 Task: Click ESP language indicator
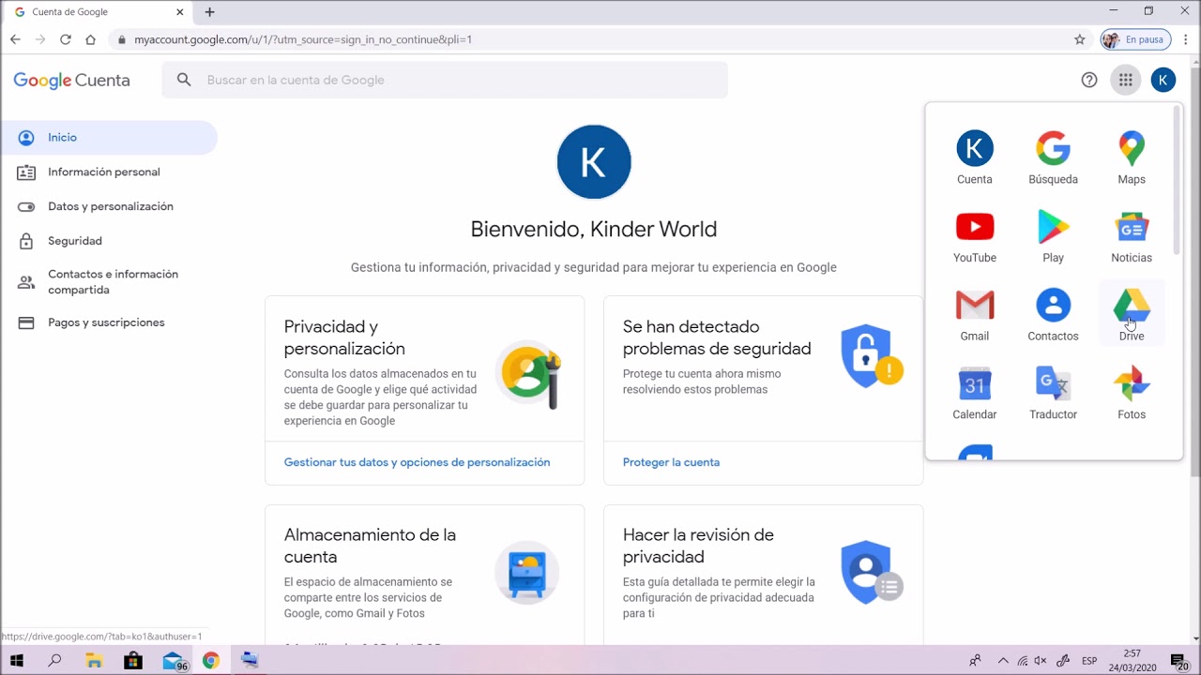[1089, 661]
